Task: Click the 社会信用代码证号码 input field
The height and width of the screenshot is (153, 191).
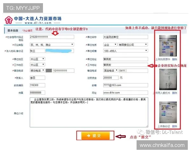Action: pyautogui.click(x=52, y=37)
